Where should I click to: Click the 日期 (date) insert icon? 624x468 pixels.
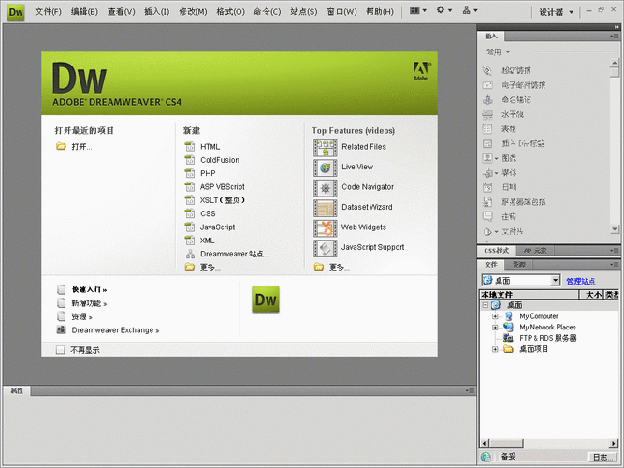click(x=486, y=187)
